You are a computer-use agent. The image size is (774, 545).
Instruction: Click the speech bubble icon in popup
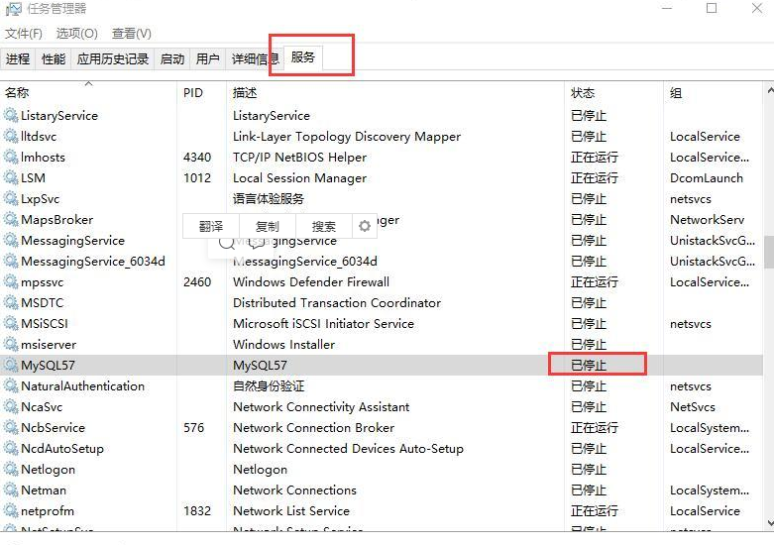[x=257, y=243]
